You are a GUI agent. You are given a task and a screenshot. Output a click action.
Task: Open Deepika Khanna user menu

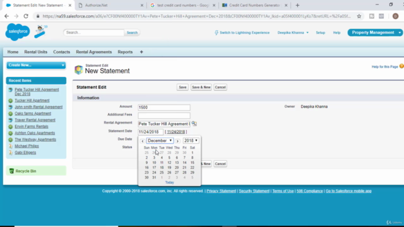click(293, 33)
